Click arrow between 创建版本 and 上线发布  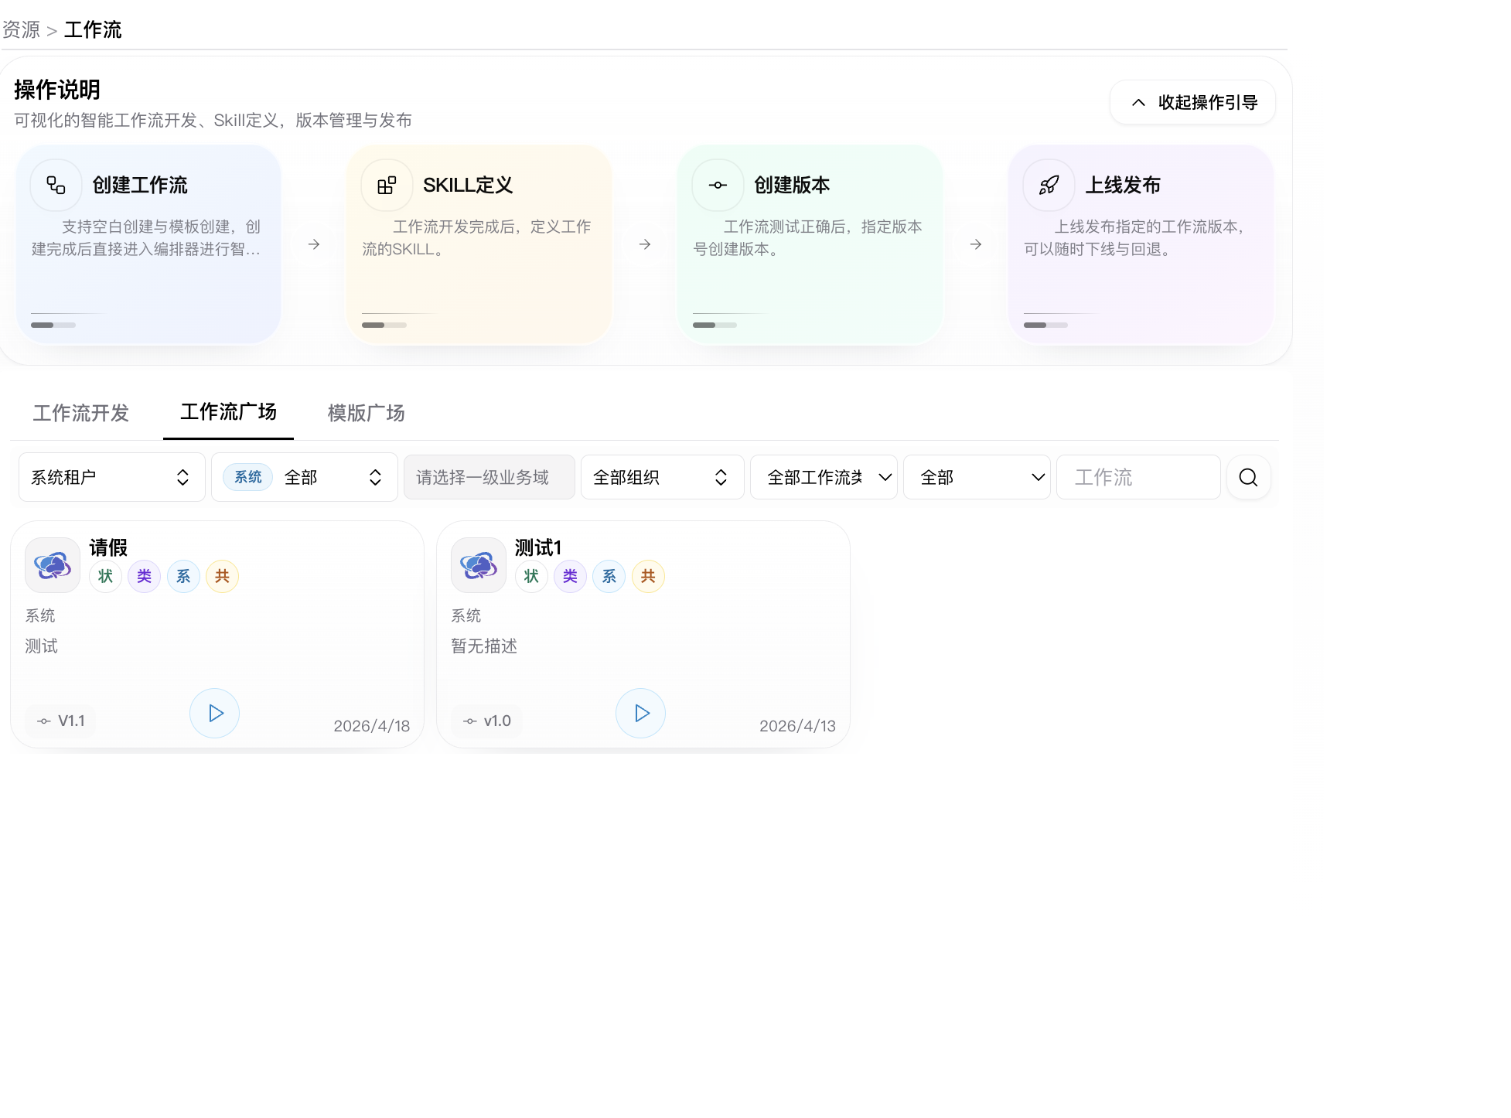(976, 244)
